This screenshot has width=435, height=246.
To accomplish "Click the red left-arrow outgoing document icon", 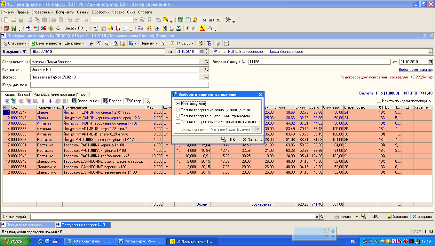I will [x=36, y=28].
